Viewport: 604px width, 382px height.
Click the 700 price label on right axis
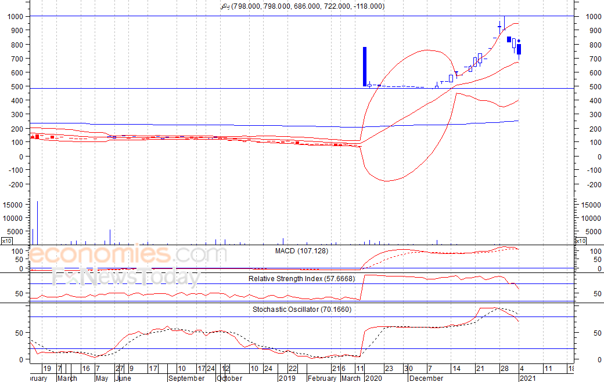pyautogui.click(x=595, y=59)
